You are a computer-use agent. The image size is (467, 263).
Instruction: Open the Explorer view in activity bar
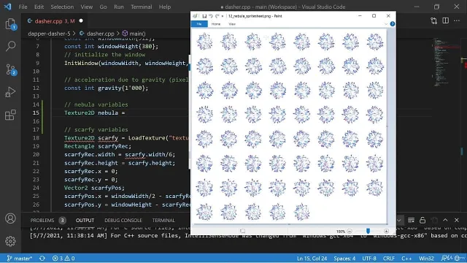click(x=10, y=24)
